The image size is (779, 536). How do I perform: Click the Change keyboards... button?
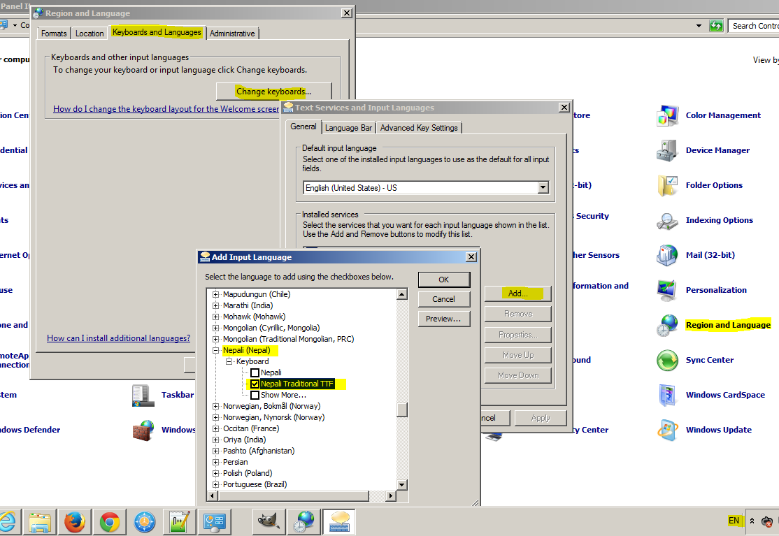click(273, 92)
